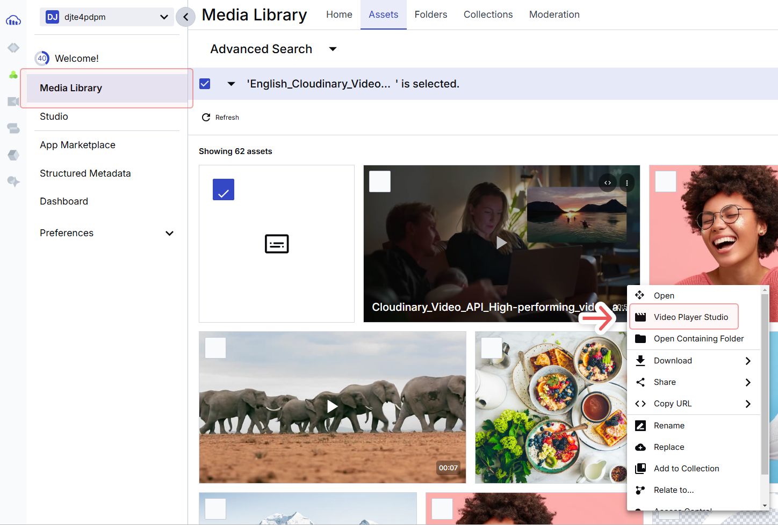Switch to the Folders tab

pos(431,14)
